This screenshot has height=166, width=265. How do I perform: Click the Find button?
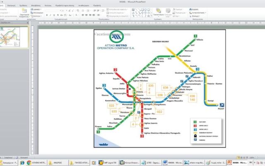point(194,9)
